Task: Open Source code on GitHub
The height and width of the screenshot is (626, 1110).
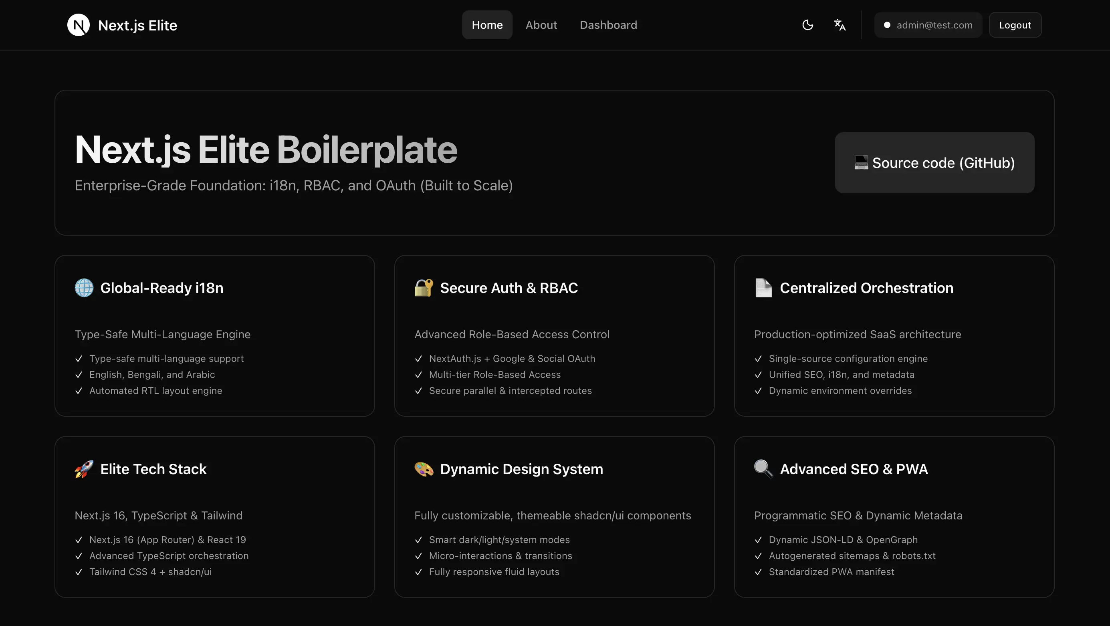Action: pyautogui.click(x=934, y=162)
